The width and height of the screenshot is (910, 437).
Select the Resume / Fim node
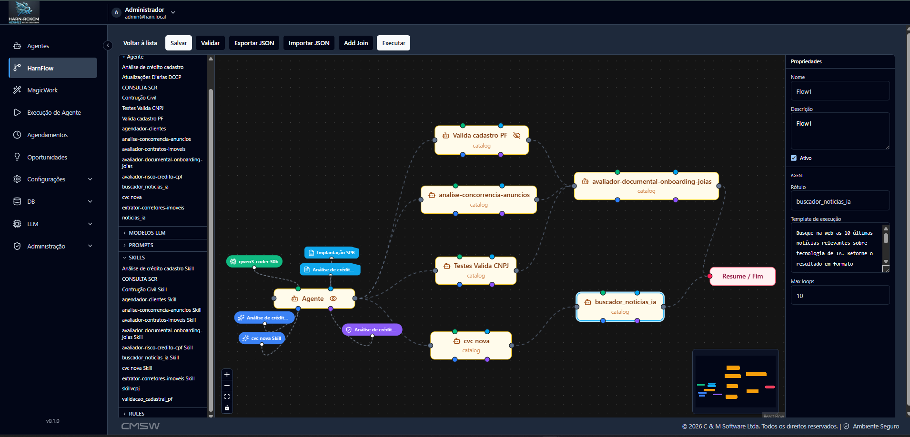click(x=742, y=276)
